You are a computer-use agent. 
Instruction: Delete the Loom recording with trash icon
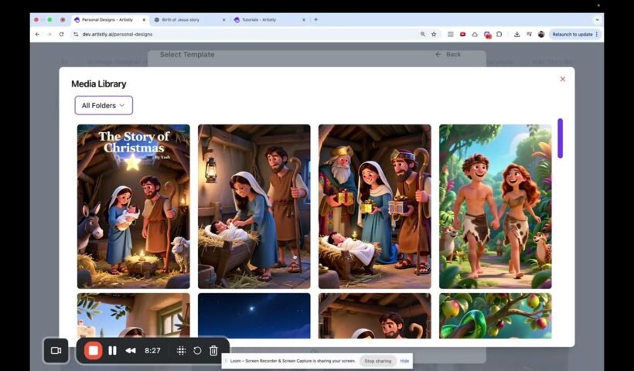(213, 350)
